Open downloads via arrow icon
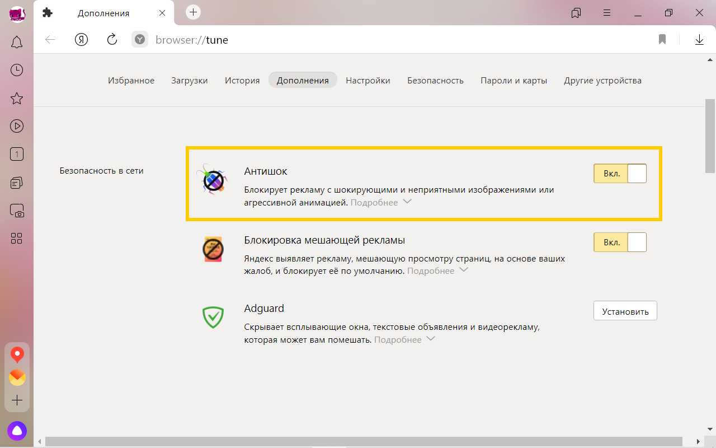The image size is (716, 448). tap(699, 40)
